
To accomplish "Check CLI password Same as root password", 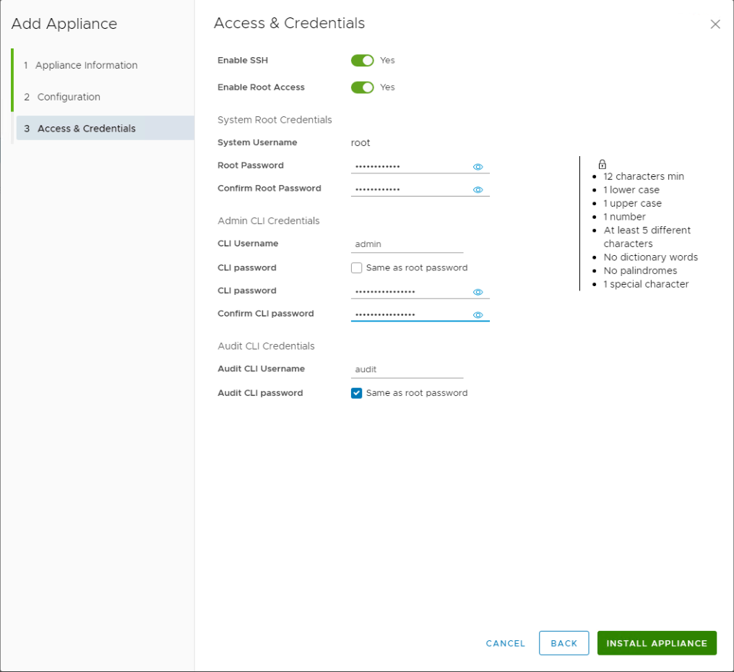I will (357, 268).
